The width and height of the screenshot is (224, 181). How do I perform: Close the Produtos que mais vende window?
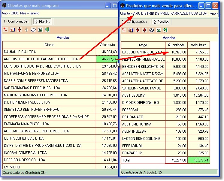pyautogui.click(x=215, y=6)
